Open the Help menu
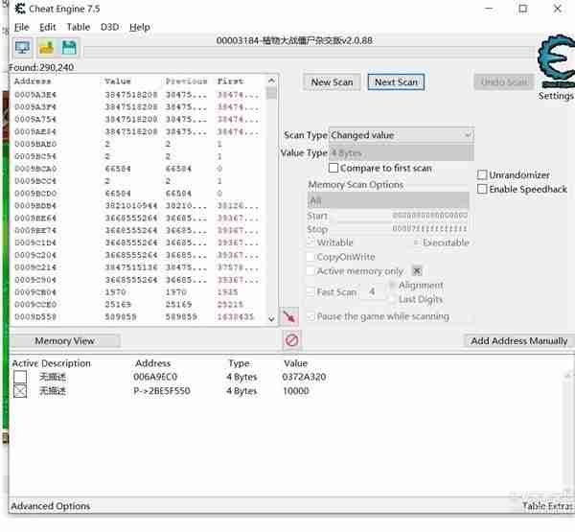Image resolution: width=575 pixels, height=532 pixels. [x=139, y=27]
